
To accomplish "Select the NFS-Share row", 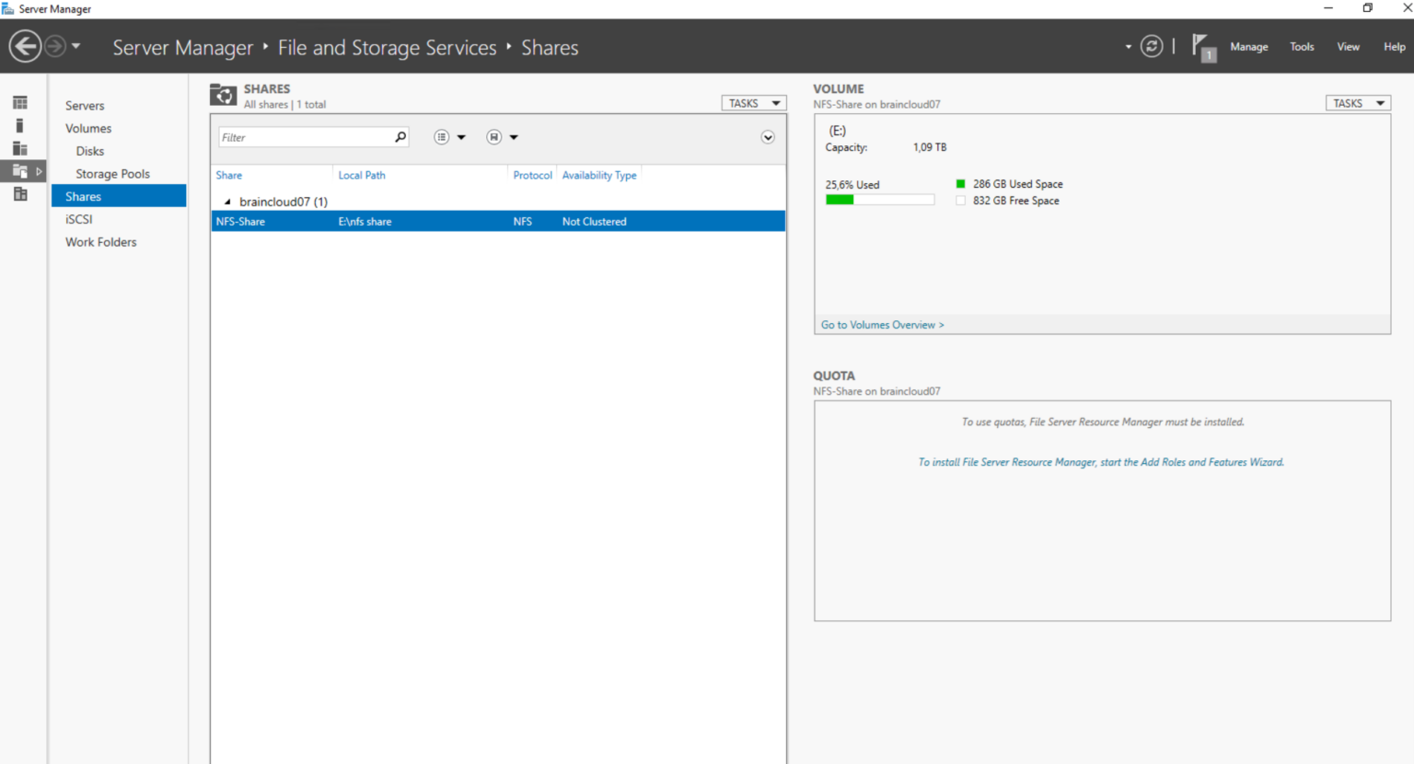I will point(497,222).
